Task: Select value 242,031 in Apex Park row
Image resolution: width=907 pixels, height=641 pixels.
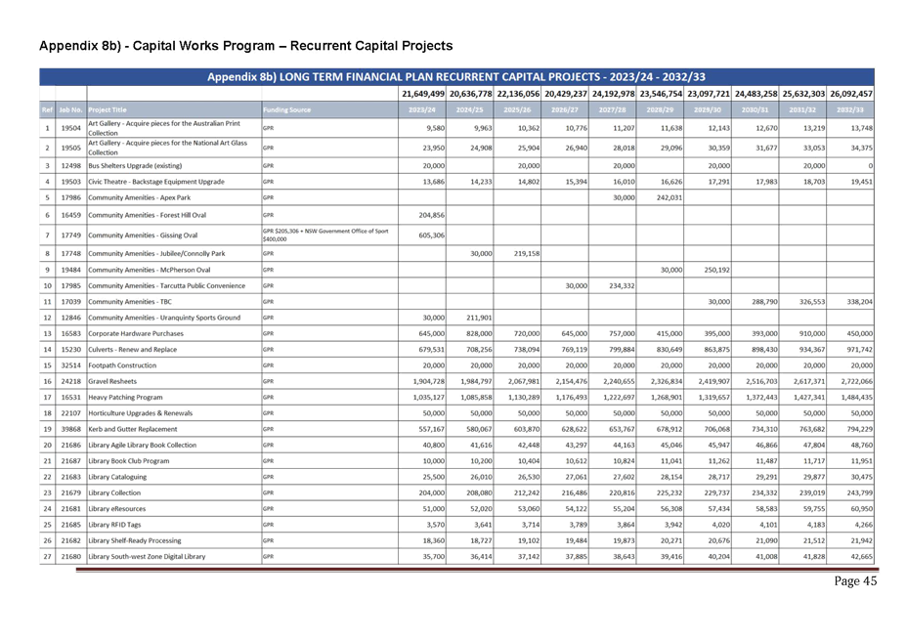Action: [669, 197]
